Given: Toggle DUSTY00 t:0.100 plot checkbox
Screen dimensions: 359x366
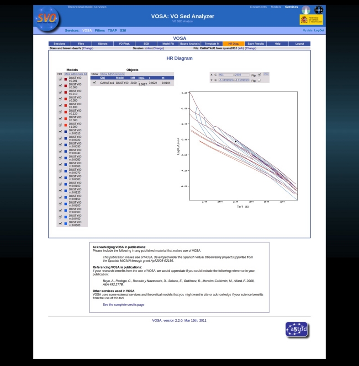Looking at the screenshot, I should point(60,105).
